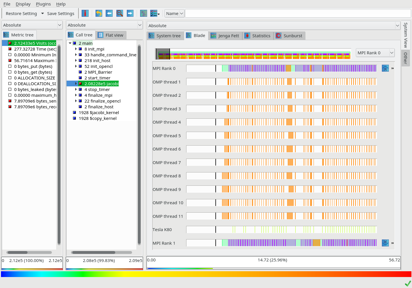Click the Statistics tab icon
This screenshot has width=412, height=288.
click(247, 36)
